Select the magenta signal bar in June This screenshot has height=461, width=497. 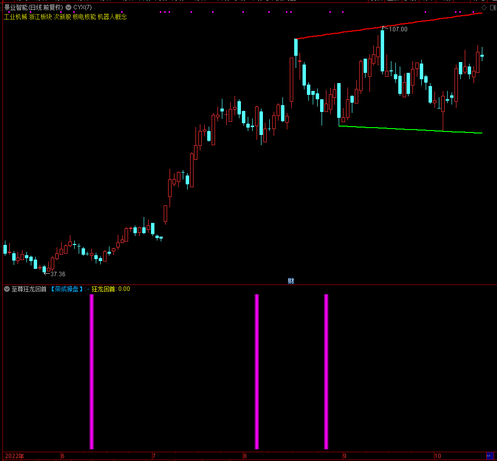point(91,372)
